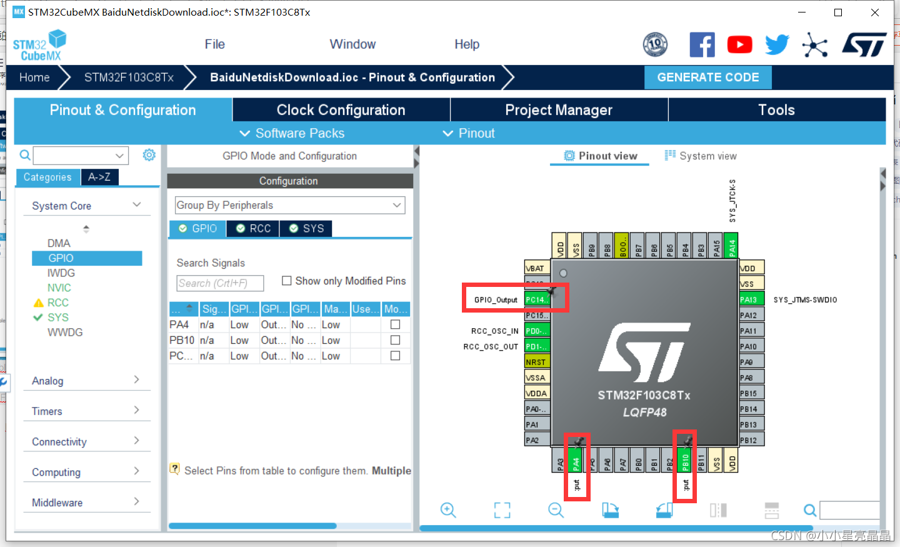The width and height of the screenshot is (900, 547).
Task: Switch to System view
Action: tap(701, 156)
